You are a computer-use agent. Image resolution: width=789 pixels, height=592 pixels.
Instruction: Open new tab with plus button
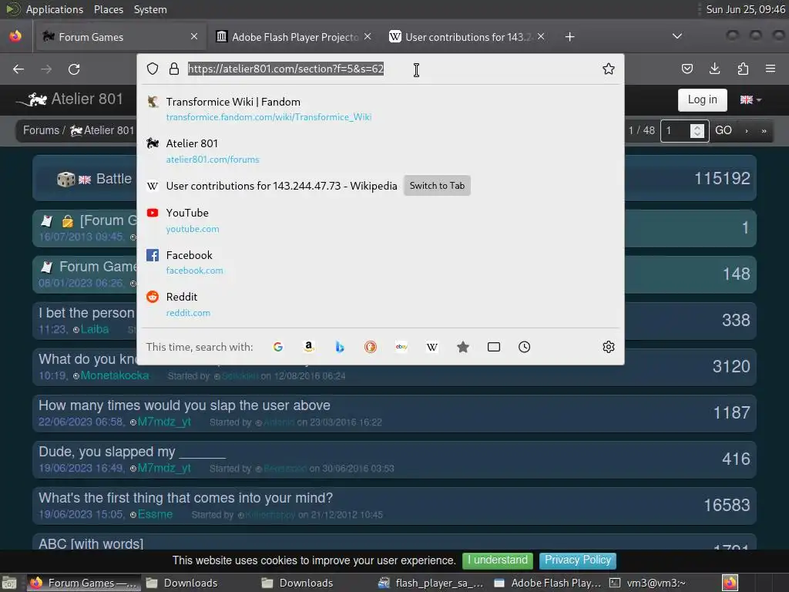(569, 37)
